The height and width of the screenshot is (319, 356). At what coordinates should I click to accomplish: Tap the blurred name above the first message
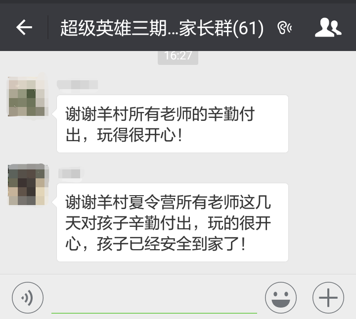click(x=78, y=85)
